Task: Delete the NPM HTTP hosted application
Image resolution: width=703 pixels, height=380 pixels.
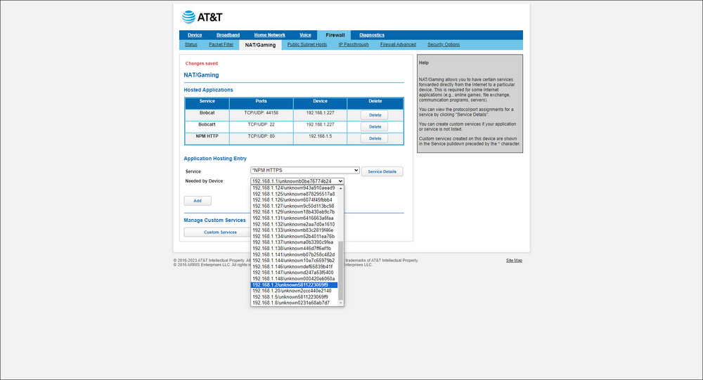Action: (x=375, y=138)
